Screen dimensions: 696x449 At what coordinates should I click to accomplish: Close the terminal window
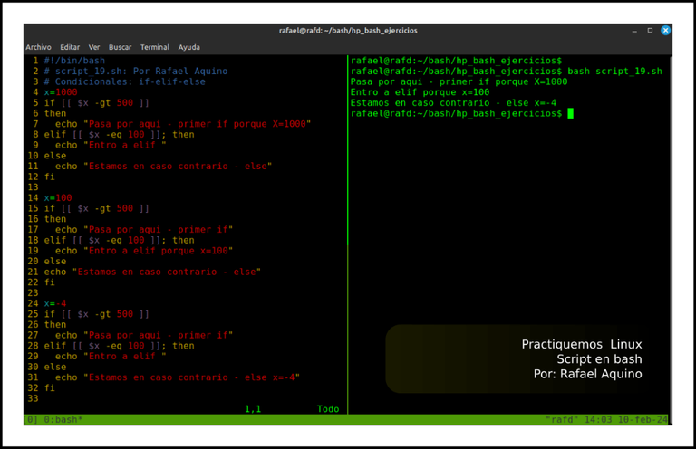tap(665, 30)
